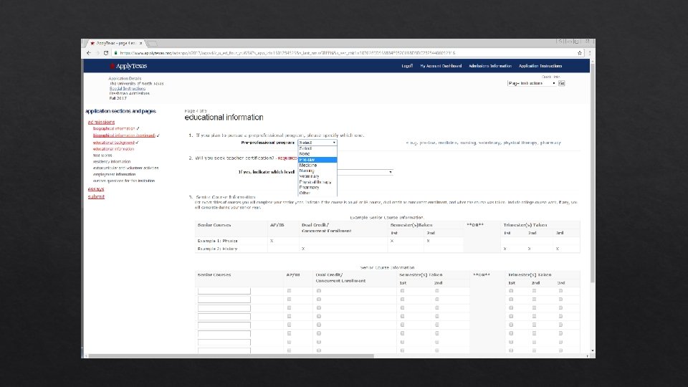Open the essays section link

(95, 189)
